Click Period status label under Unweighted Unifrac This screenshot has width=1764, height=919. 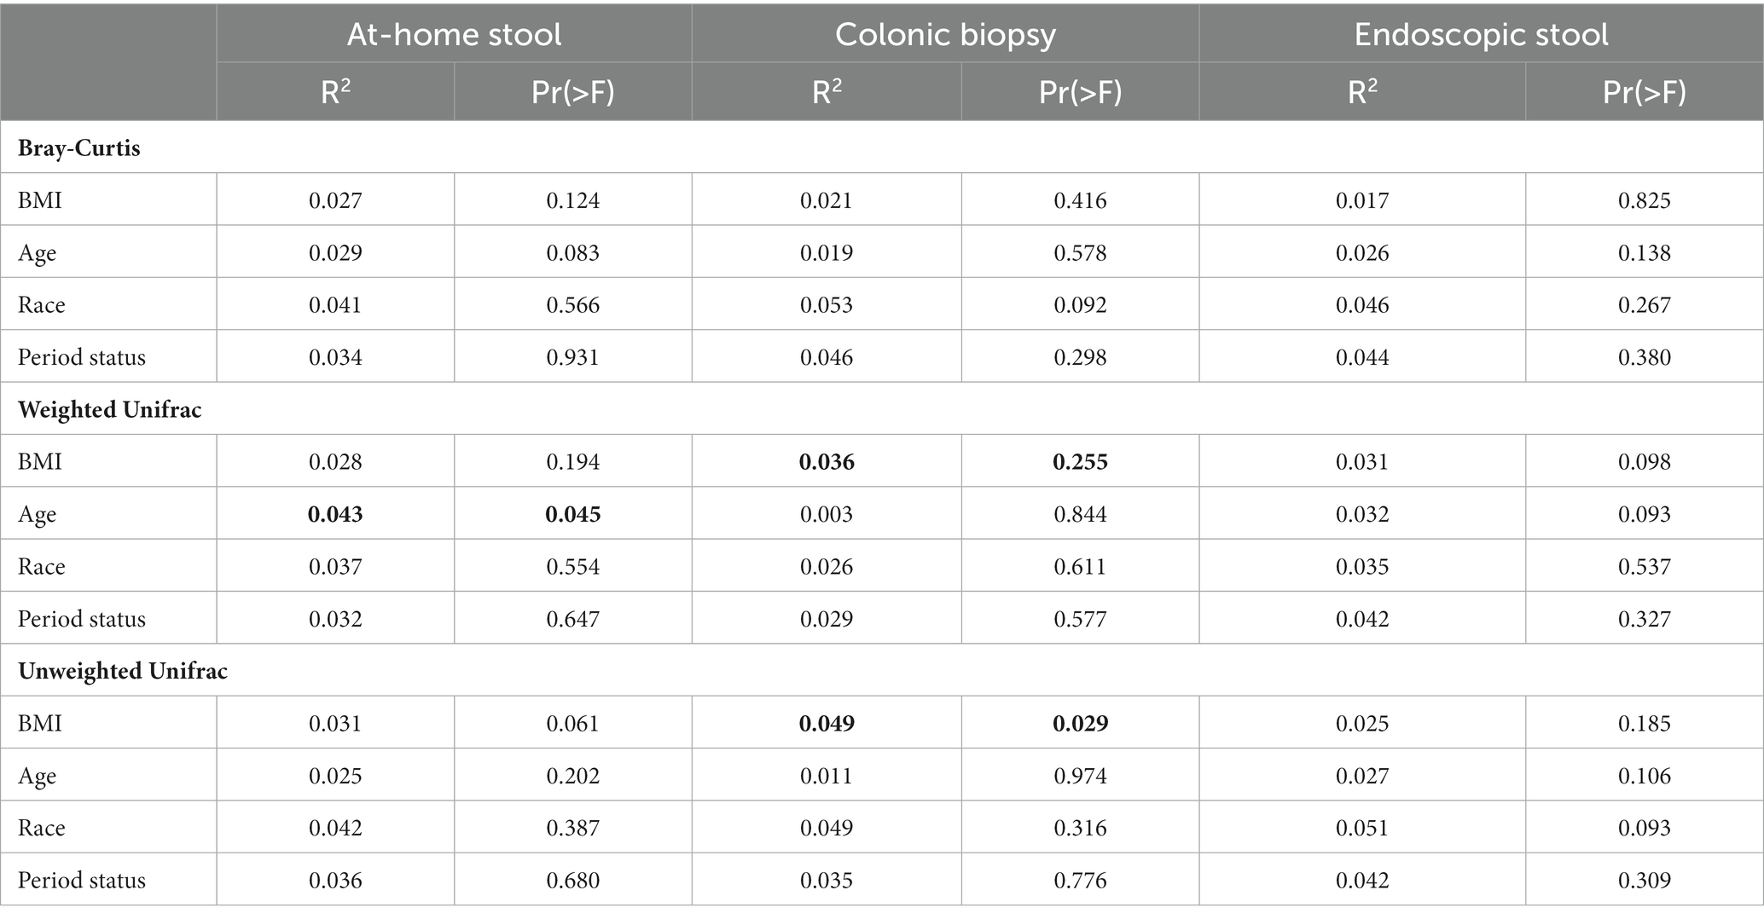point(82,880)
